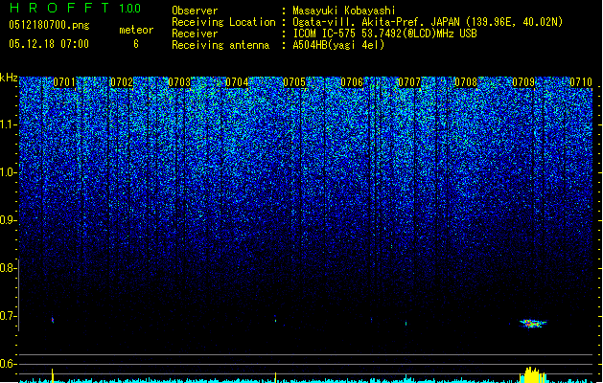Click the 0.8 frequency axis label
The image size is (603, 383).
8,268
